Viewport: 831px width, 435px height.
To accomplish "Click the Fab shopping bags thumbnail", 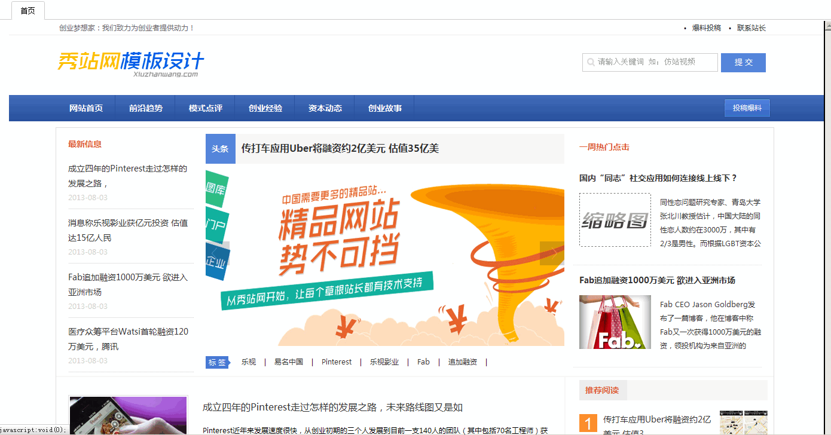I will [615, 322].
